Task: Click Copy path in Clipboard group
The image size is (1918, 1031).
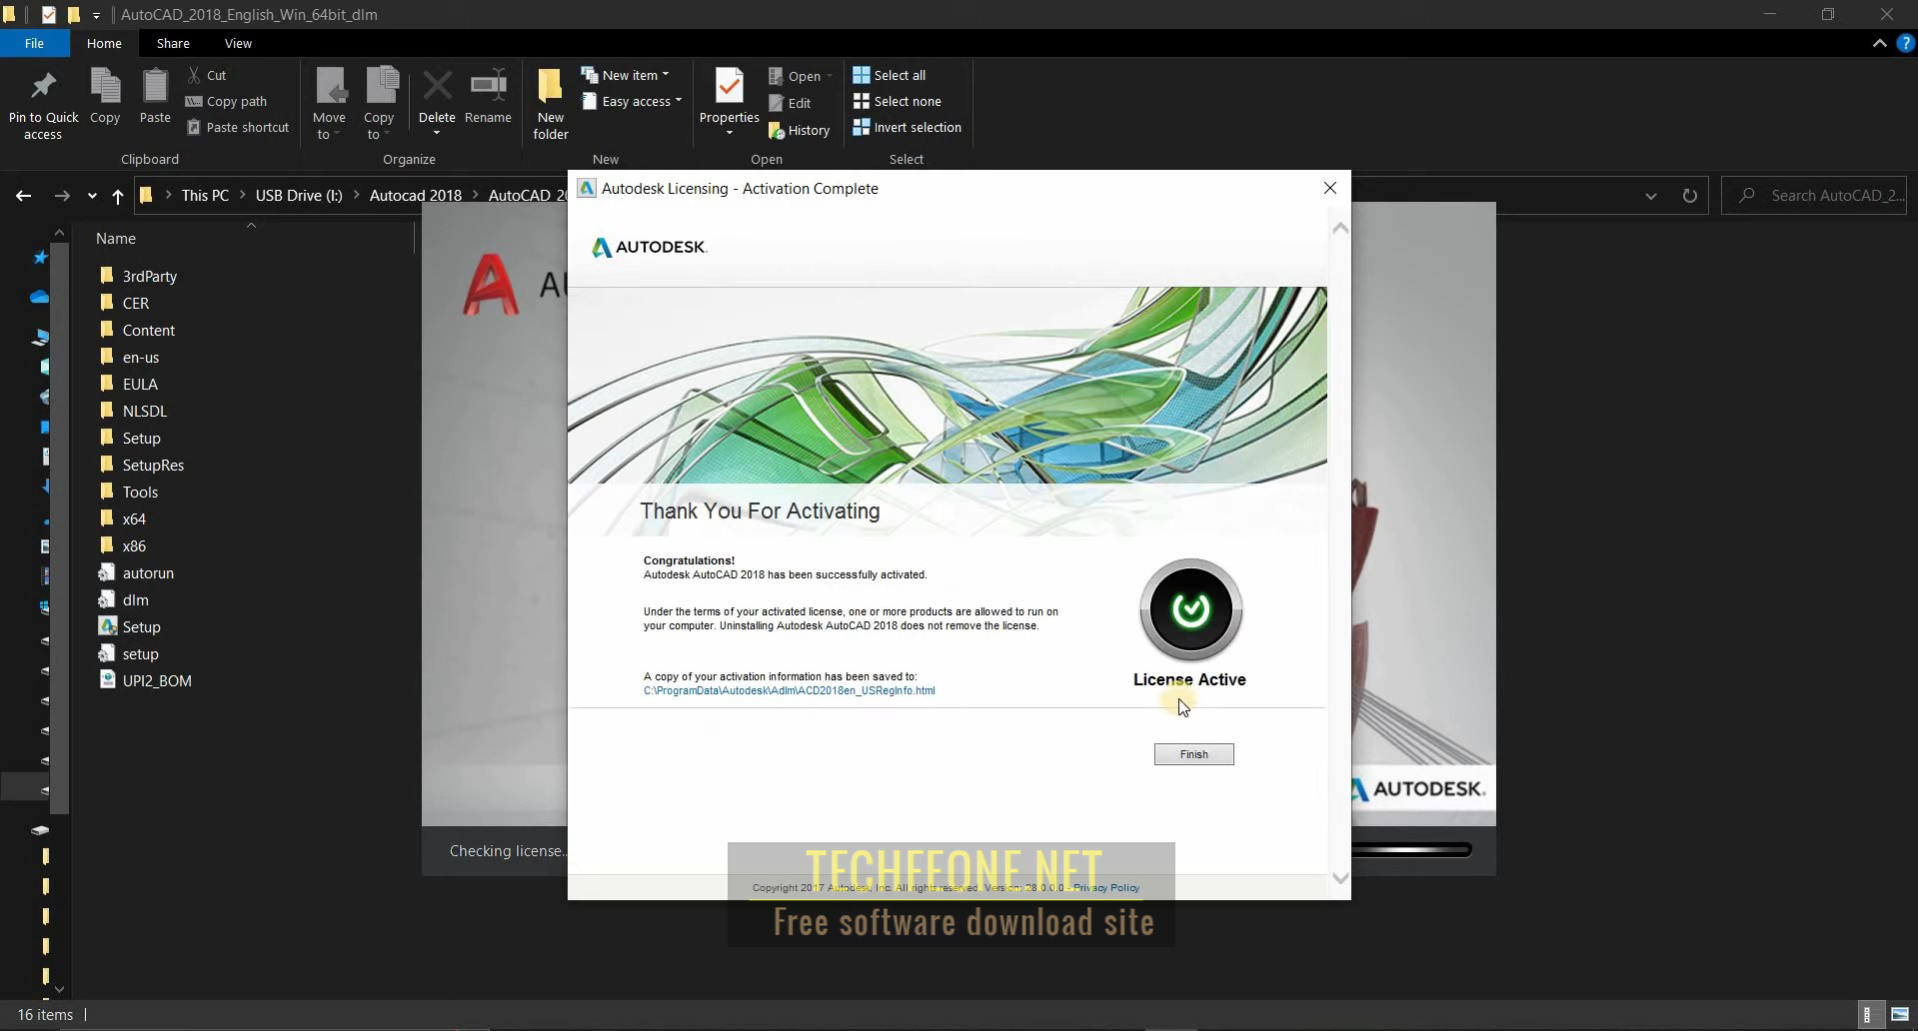Action: coord(226,101)
